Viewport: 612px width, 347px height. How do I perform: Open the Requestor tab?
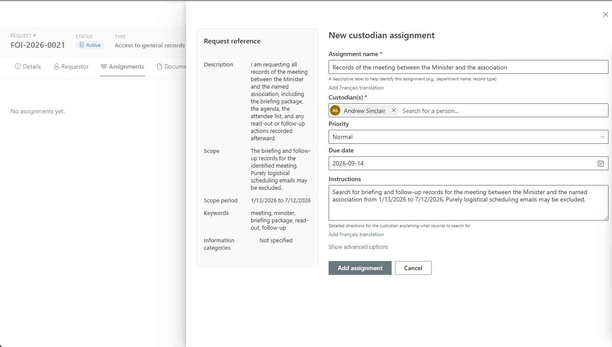point(71,66)
